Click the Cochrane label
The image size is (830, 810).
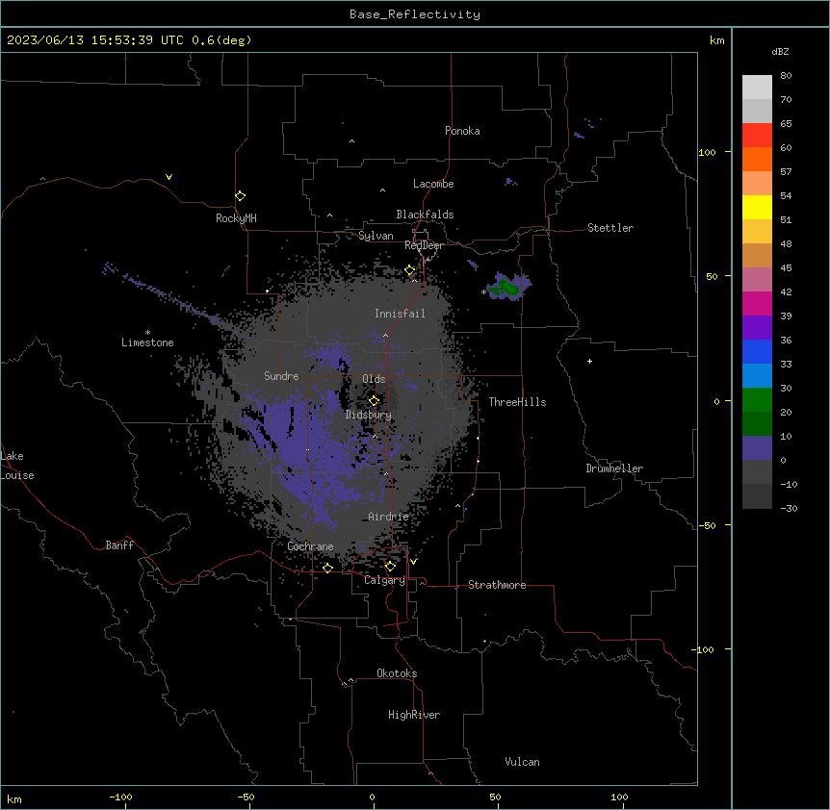310,546
